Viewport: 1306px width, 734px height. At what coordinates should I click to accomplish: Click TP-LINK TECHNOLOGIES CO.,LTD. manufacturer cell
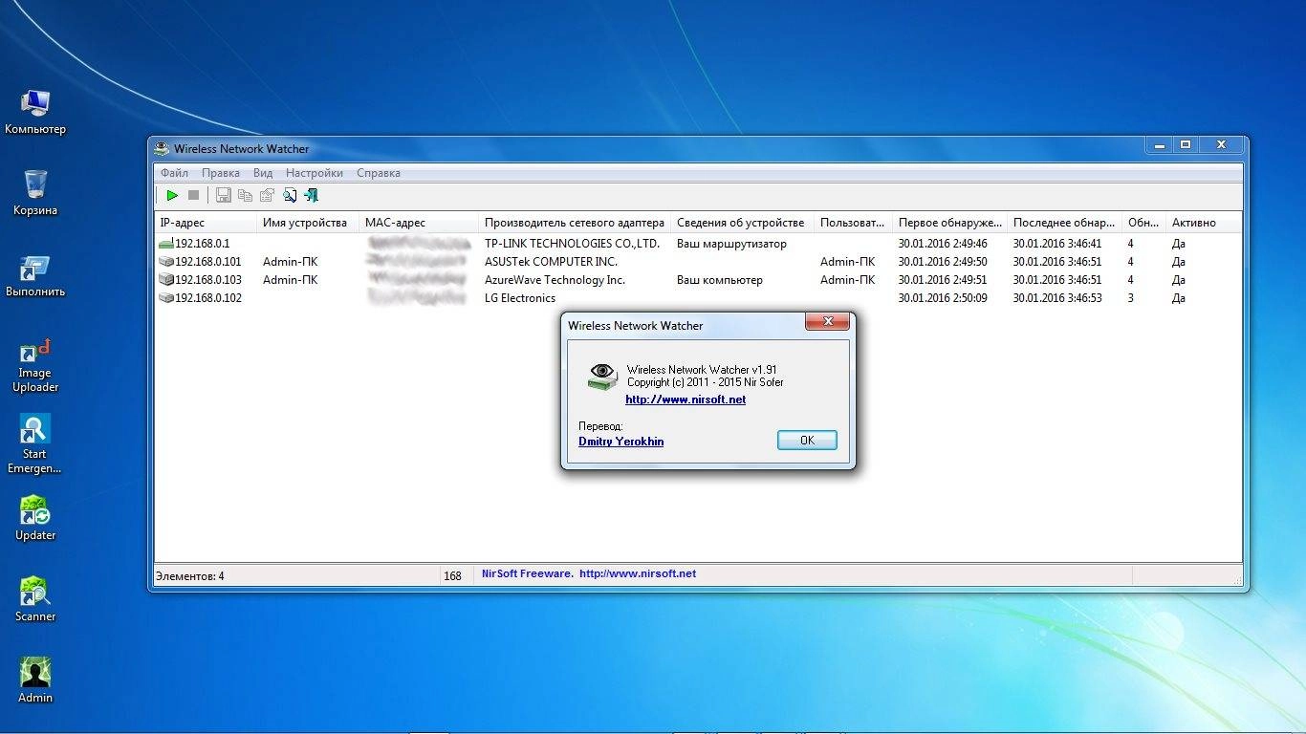(572, 244)
